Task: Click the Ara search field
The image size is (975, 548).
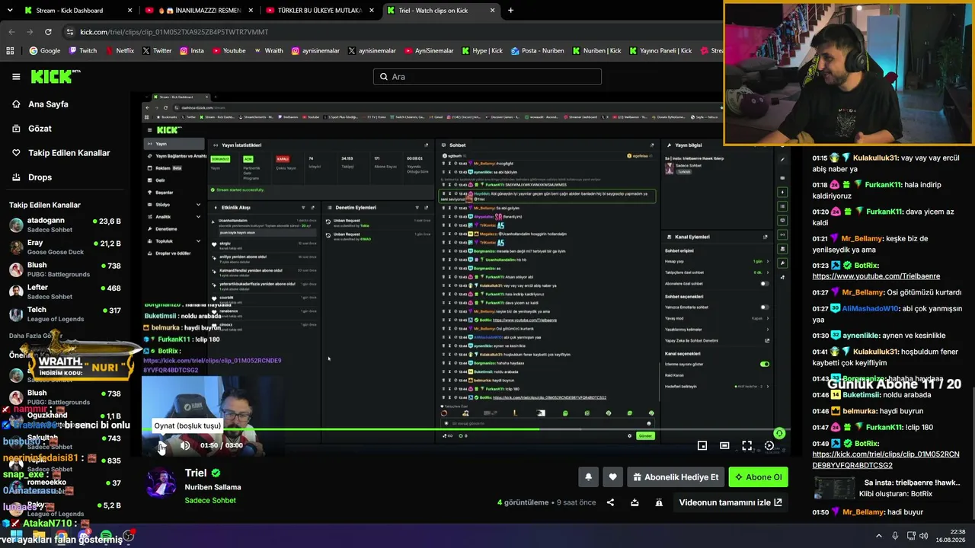Action: click(487, 77)
